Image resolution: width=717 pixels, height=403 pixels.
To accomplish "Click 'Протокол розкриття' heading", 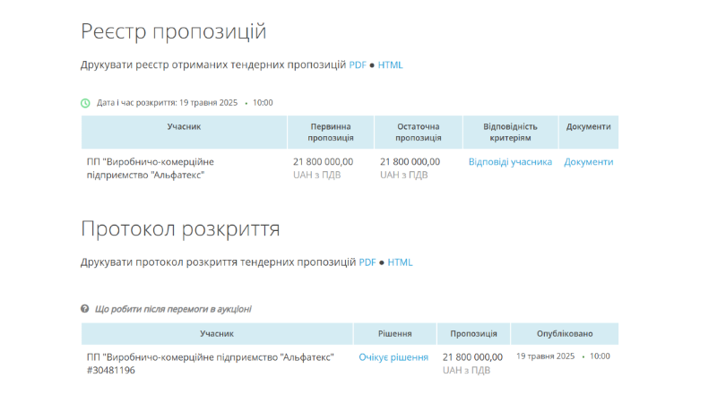I will click(180, 228).
